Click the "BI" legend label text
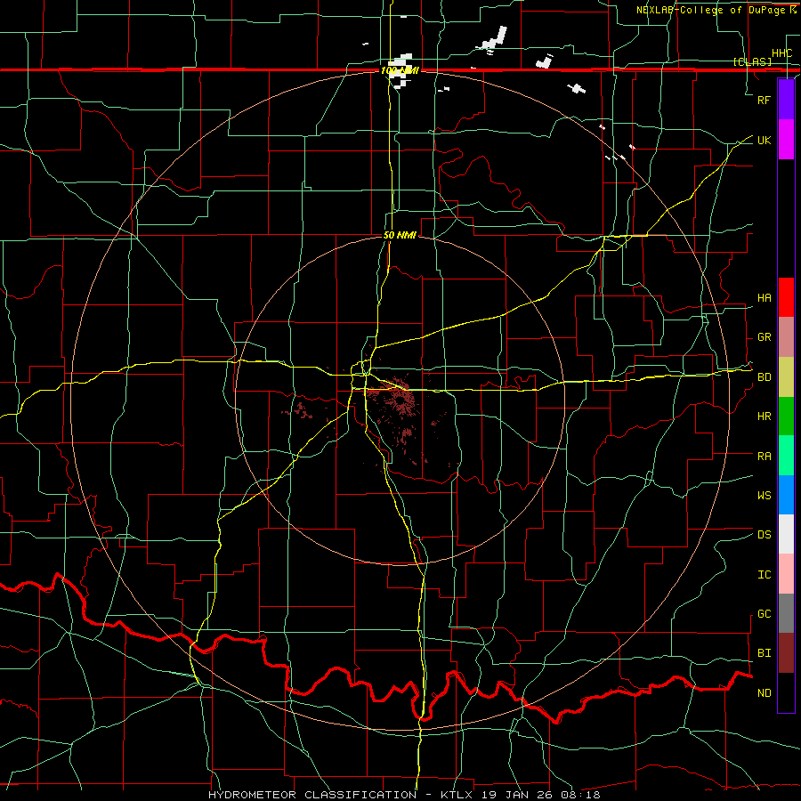801x801 pixels. click(764, 653)
